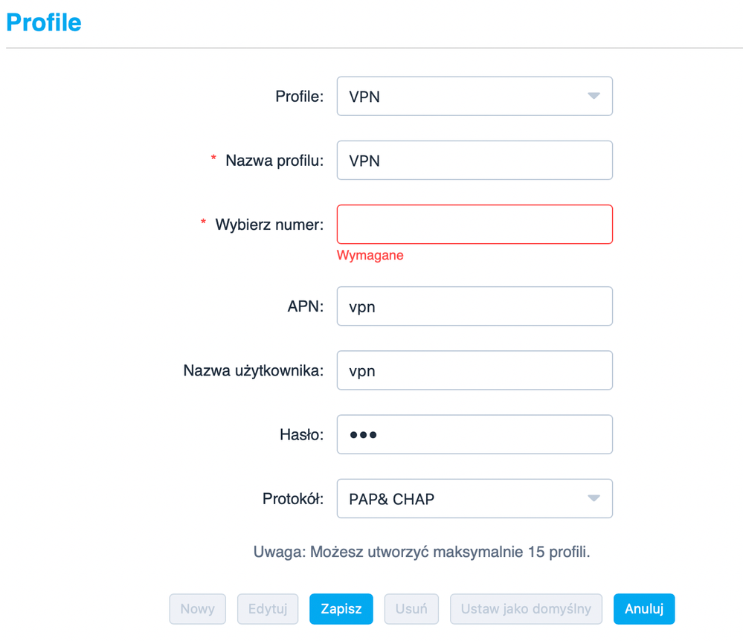Focus the empty Wybierz numer field
Screen dimensions: 743x641
474,224
